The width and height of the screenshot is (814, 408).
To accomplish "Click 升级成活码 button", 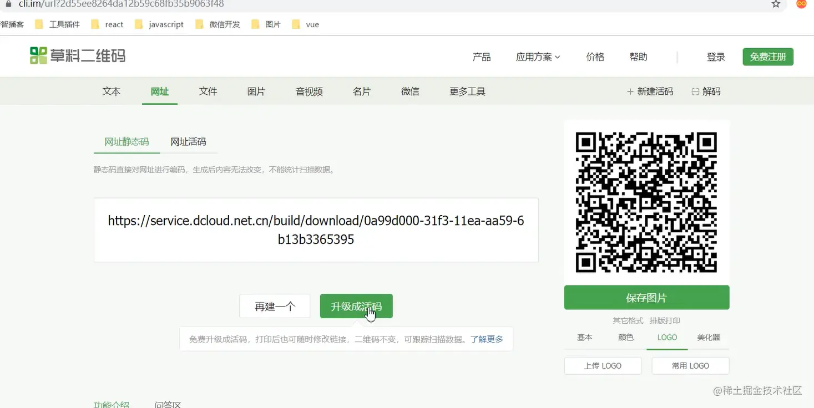I will (x=356, y=306).
